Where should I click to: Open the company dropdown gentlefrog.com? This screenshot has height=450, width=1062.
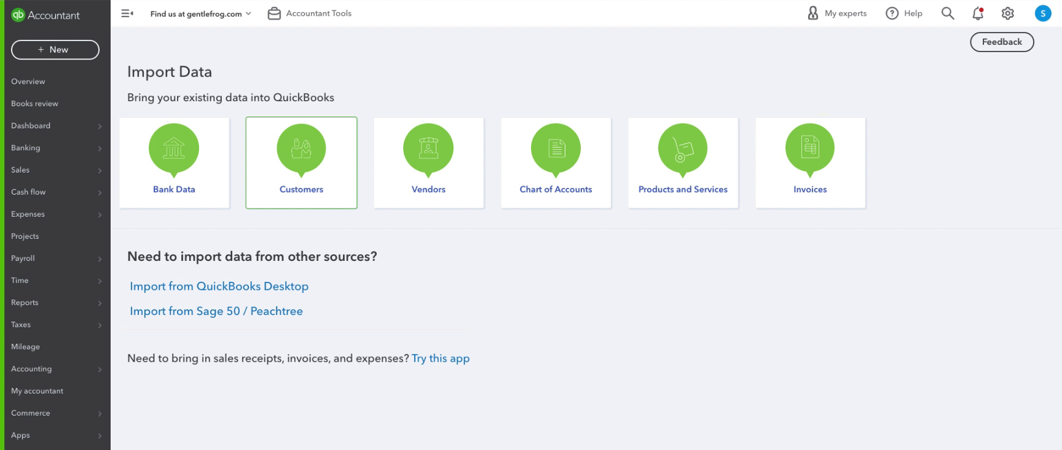coord(201,14)
